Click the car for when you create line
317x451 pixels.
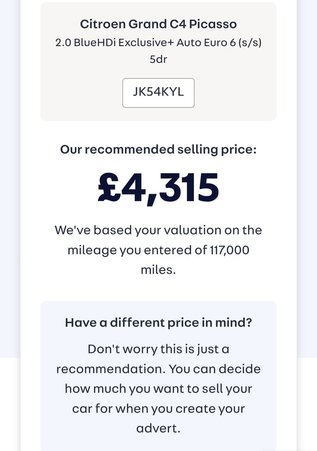(x=158, y=408)
